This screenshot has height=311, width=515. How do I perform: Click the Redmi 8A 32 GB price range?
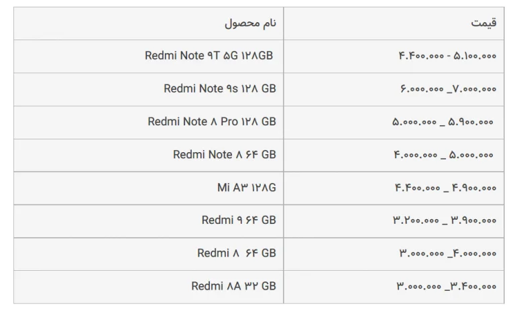coord(447,286)
